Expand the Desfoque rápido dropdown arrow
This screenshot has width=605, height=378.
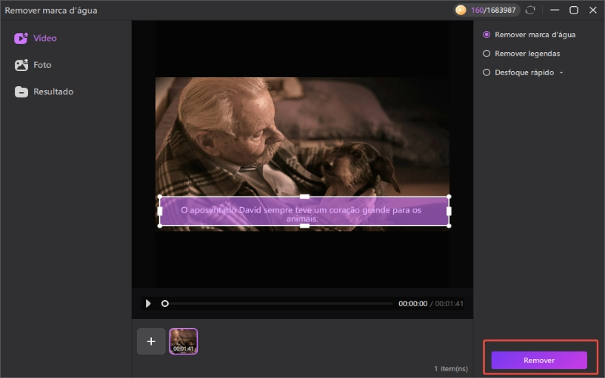click(x=561, y=73)
